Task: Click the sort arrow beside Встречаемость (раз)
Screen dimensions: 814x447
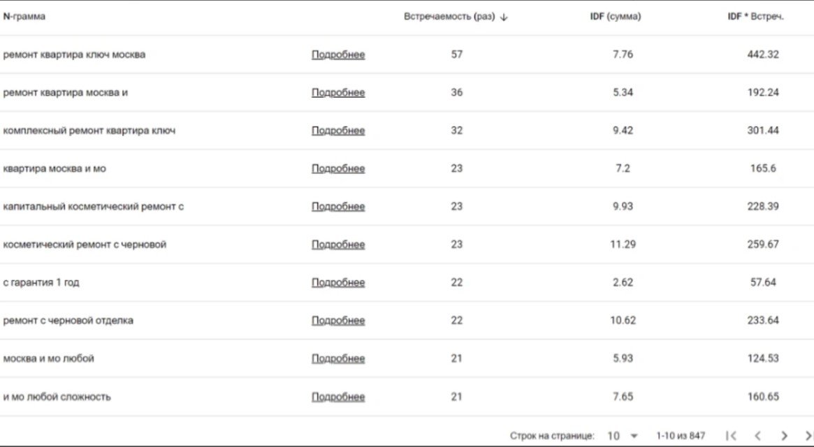Action: coord(504,17)
